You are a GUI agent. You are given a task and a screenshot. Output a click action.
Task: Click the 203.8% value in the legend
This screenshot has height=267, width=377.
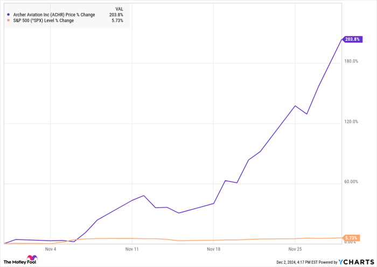(116, 15)
